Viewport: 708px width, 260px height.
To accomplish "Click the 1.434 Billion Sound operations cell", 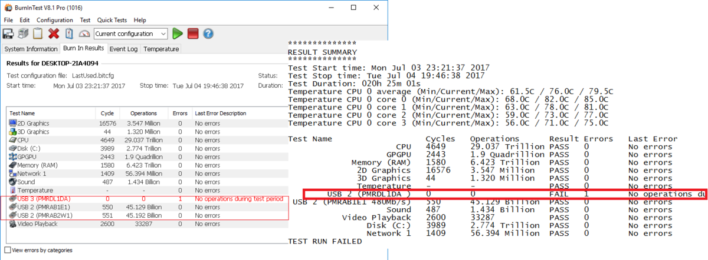I will [x=143, y=182].
